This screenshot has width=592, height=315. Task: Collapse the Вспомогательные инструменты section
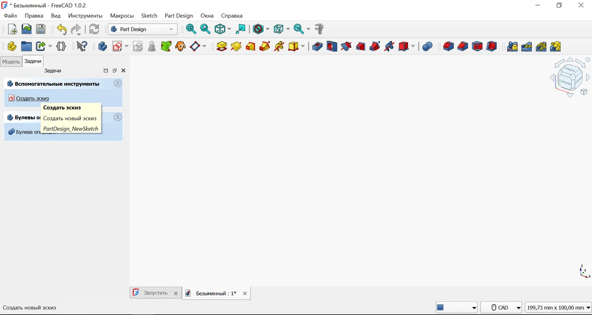(x=117, y=84)
